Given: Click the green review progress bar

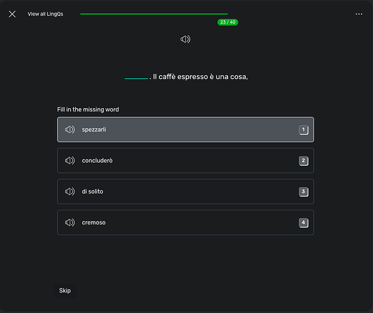Looking at the screenshot, I should 154,14.
